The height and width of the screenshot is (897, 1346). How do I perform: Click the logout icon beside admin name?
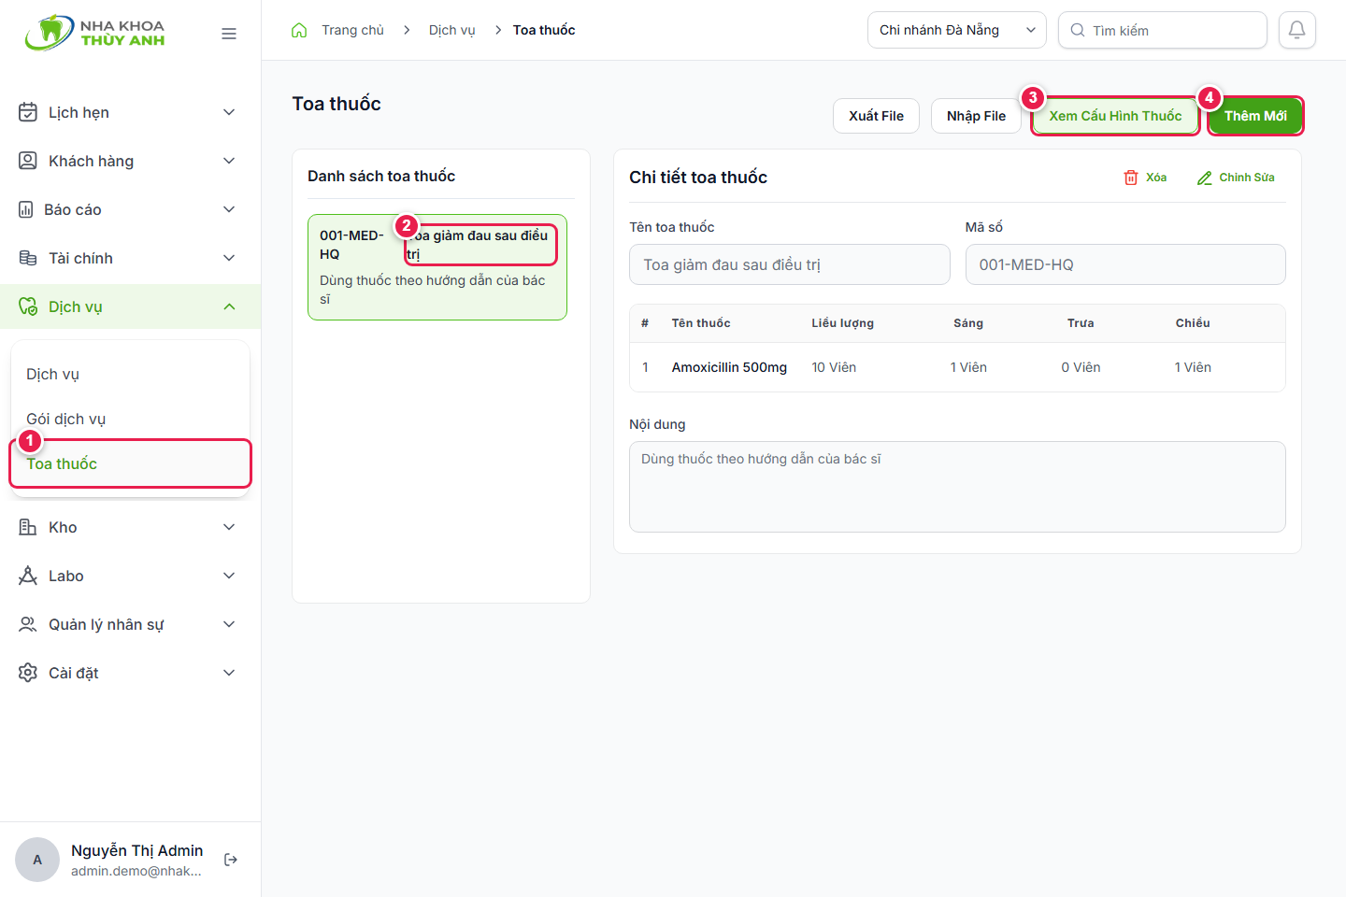231,860
